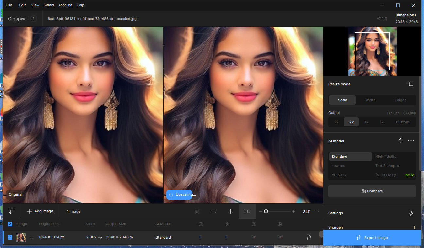Viewport: 424px width, 248px height.
Task: Collapse the image list panel arrow icon
Action: point(11,211)
